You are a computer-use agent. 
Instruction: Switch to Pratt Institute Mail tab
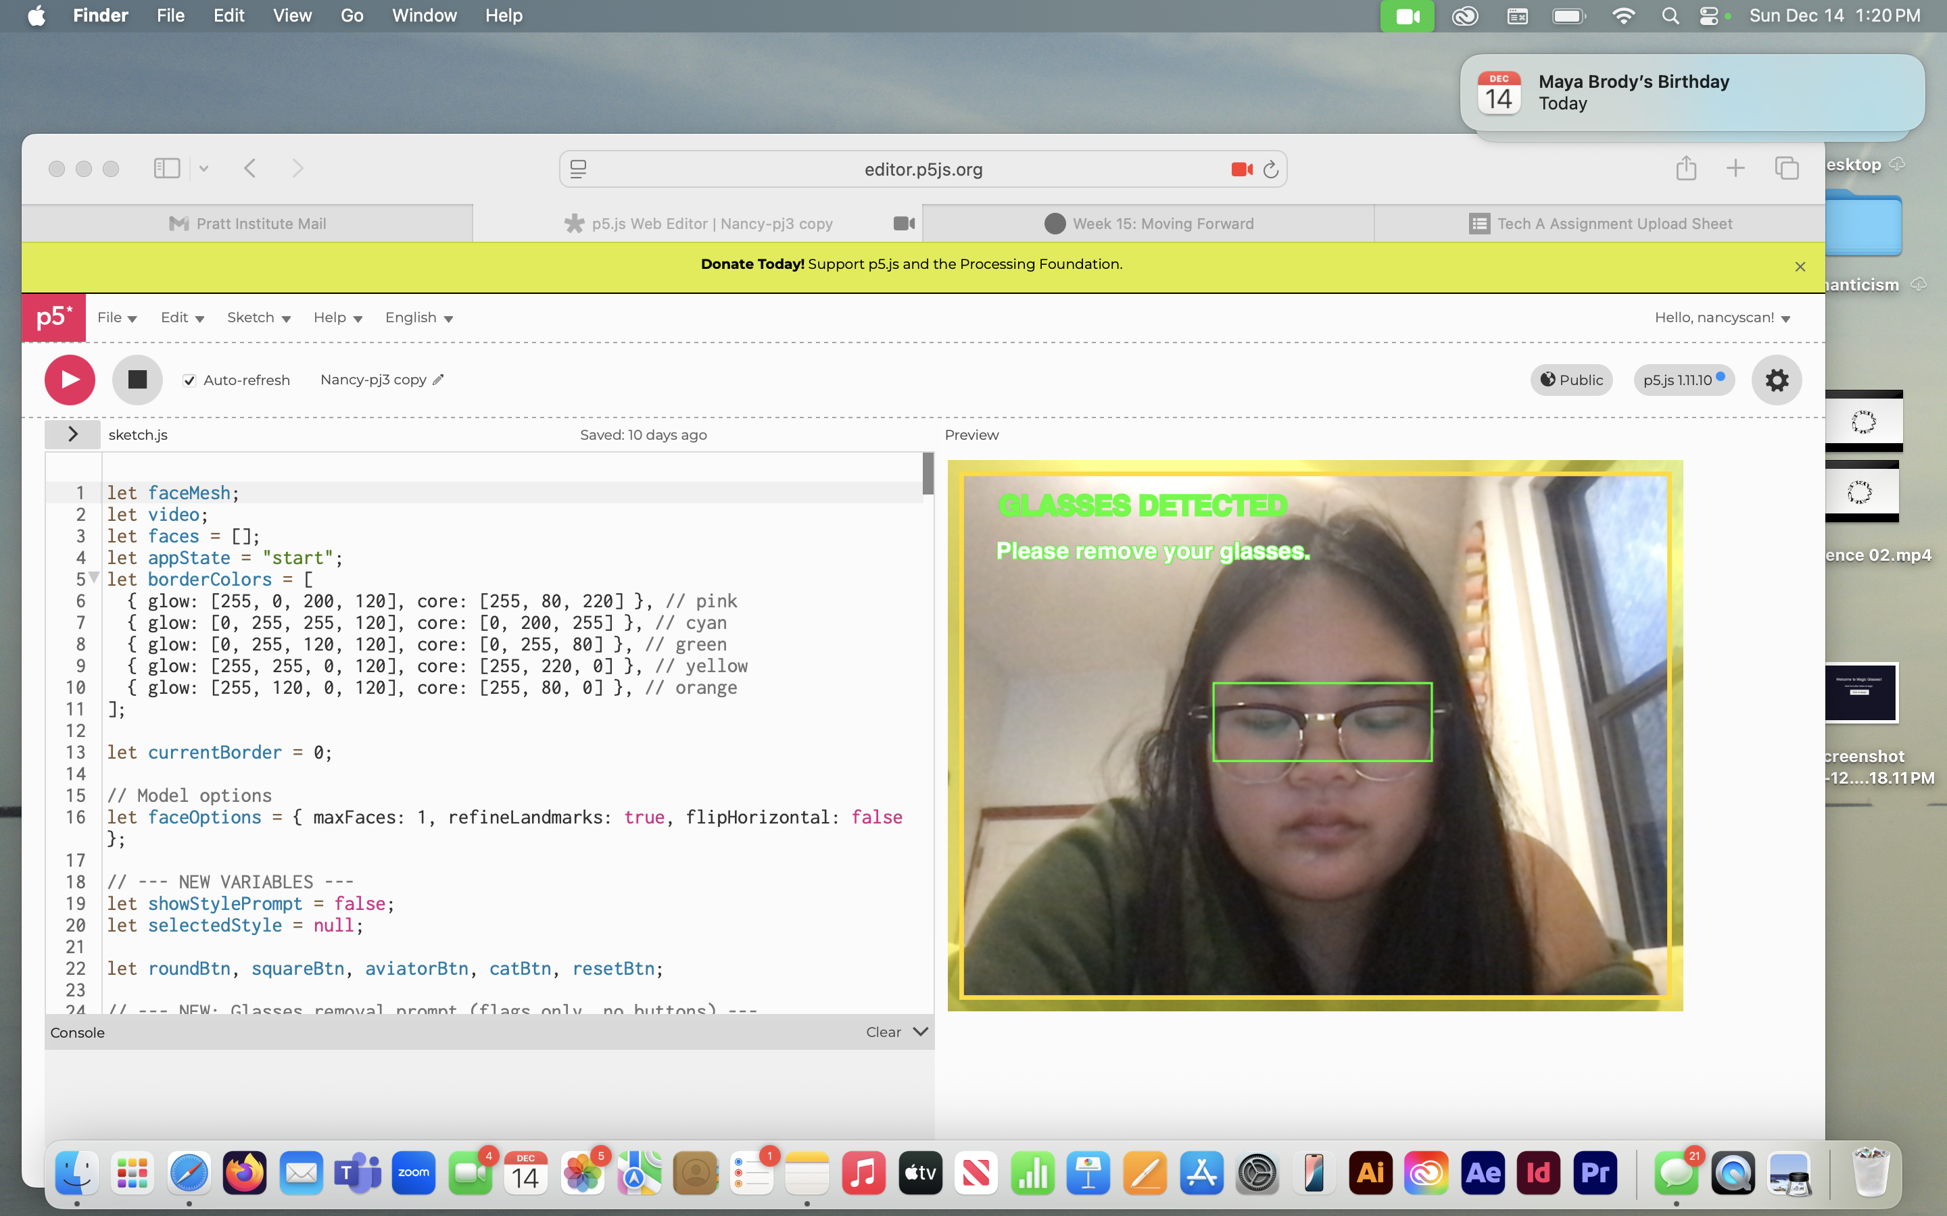(247, 224)
